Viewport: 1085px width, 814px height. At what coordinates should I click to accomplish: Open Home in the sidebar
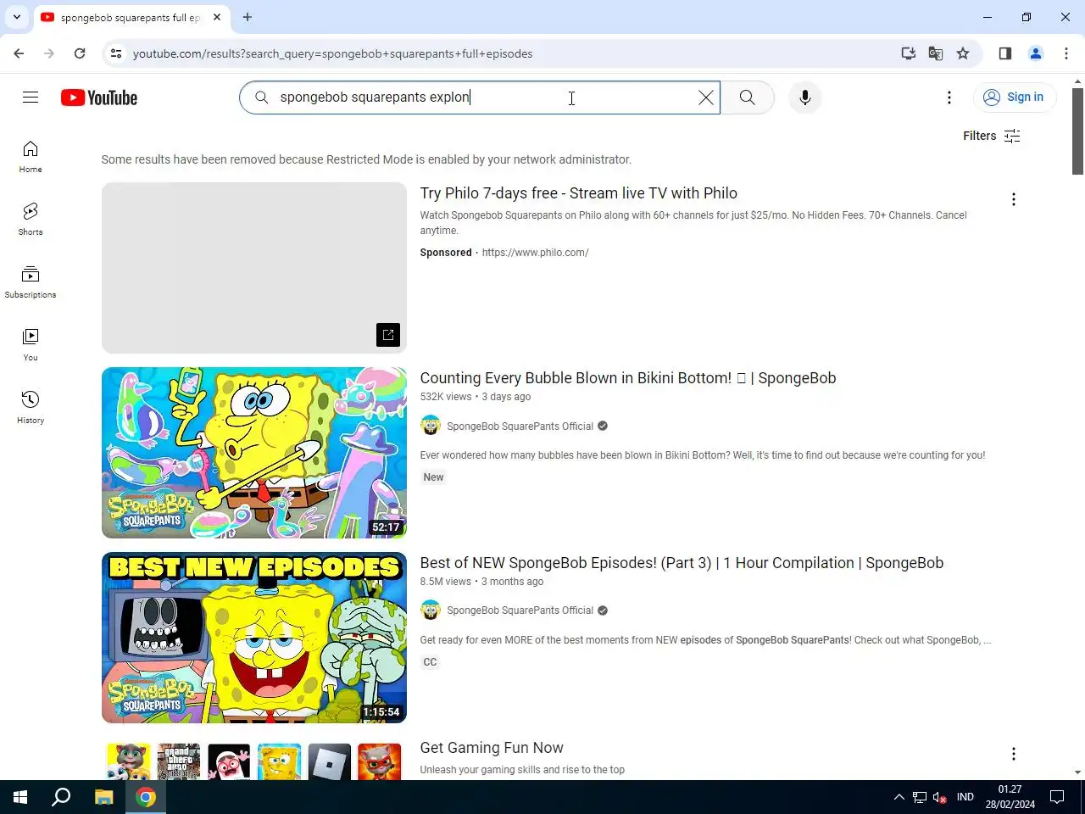(x=31, y=157)
